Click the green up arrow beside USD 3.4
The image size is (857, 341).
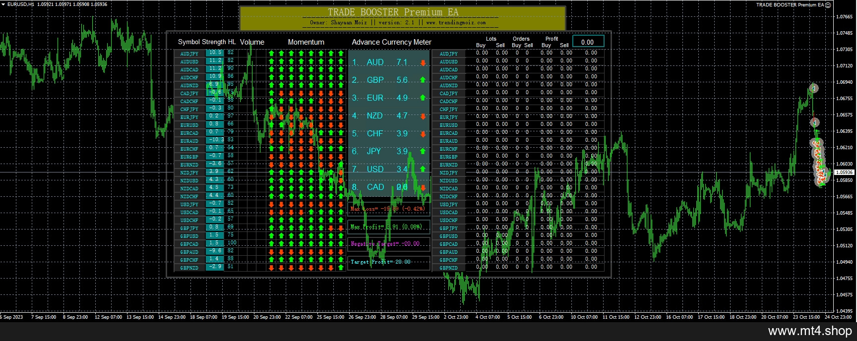click(x=423, y=169)
